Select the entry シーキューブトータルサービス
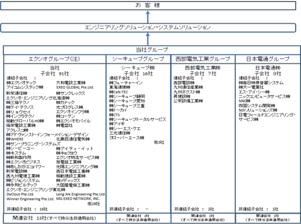Viewport: 301px width, 224px height. click(x=138, y=119)
